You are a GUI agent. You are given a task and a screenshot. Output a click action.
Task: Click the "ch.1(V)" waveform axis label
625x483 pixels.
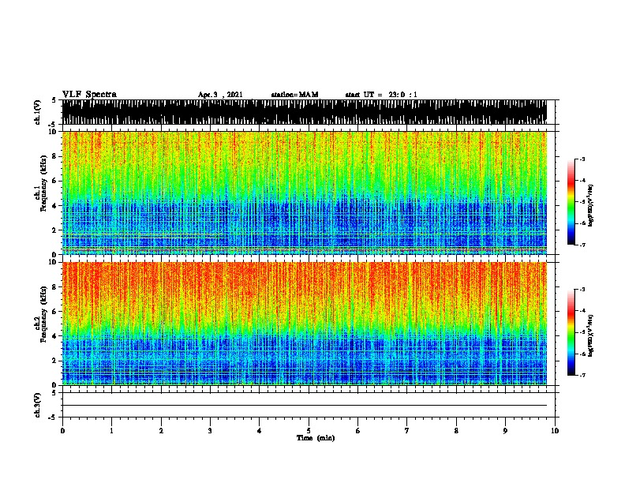point(38,112)
